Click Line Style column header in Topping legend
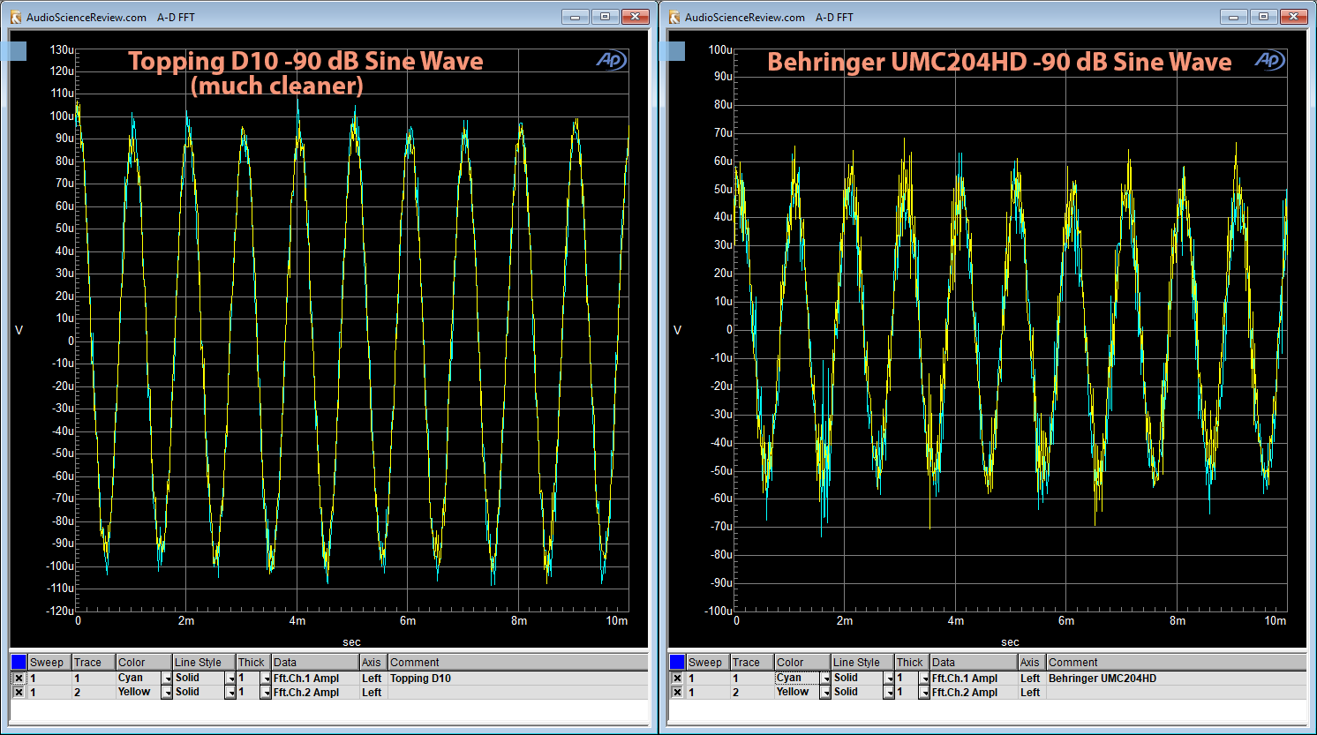Image resolution: width=1317 pixels, height=735 pixels. [204, 663]
